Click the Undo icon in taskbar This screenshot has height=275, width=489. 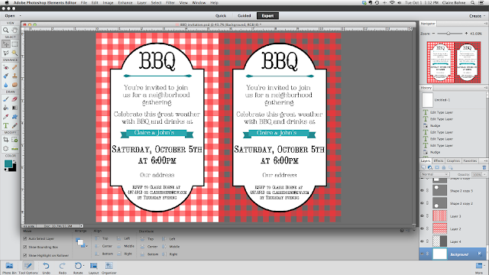pyautogui.click(x=46, y=267)
